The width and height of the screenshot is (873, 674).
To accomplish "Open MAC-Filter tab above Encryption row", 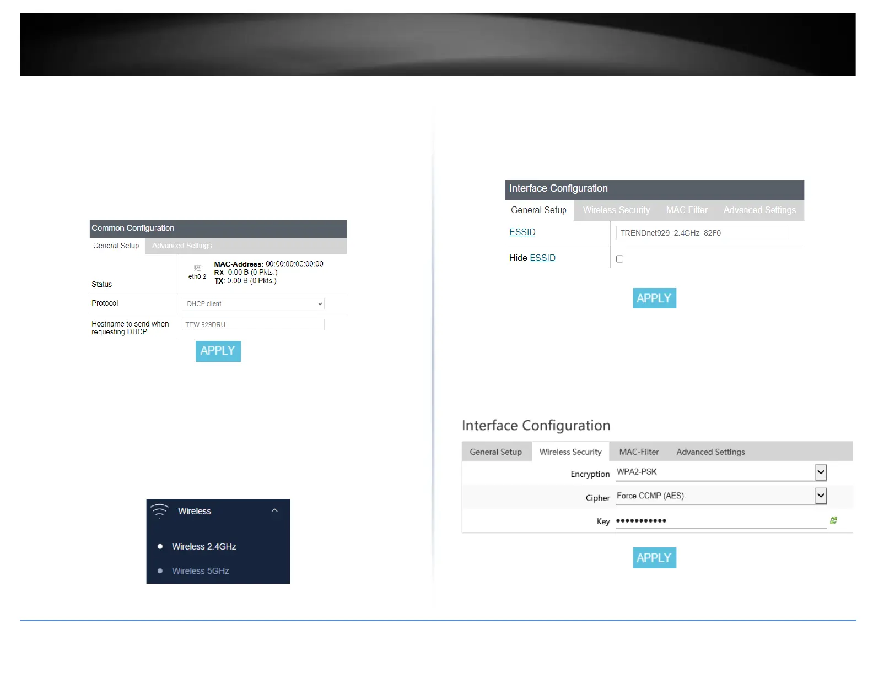I will pyautogui.click(x=639, y=452).
